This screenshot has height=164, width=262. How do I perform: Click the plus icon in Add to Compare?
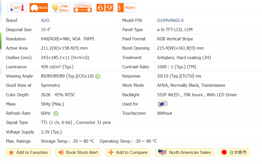point(111,152)
